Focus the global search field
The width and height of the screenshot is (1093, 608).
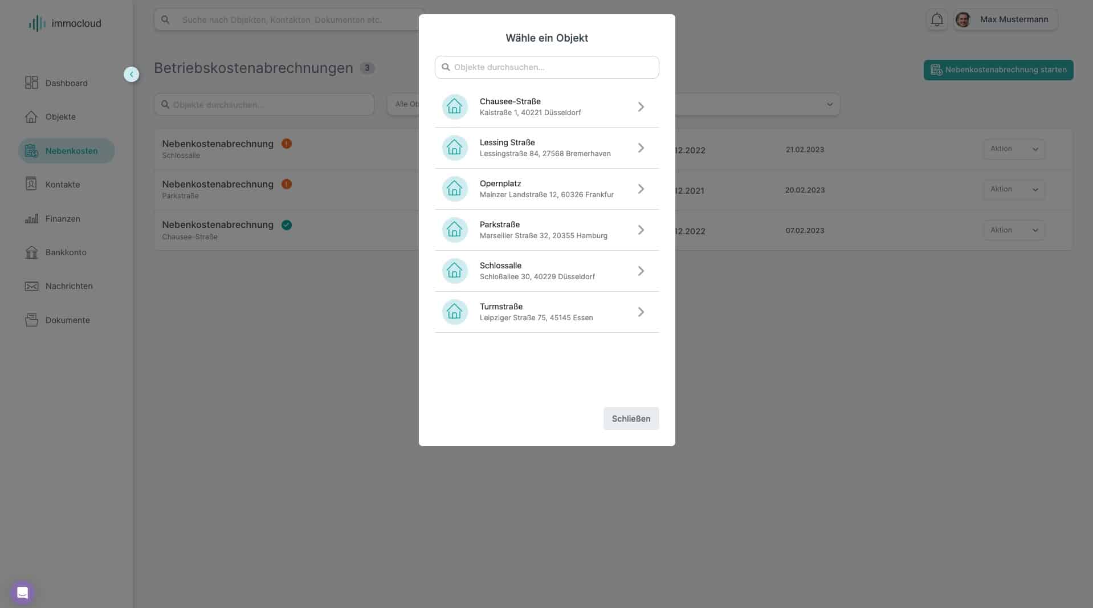[289, 20]
